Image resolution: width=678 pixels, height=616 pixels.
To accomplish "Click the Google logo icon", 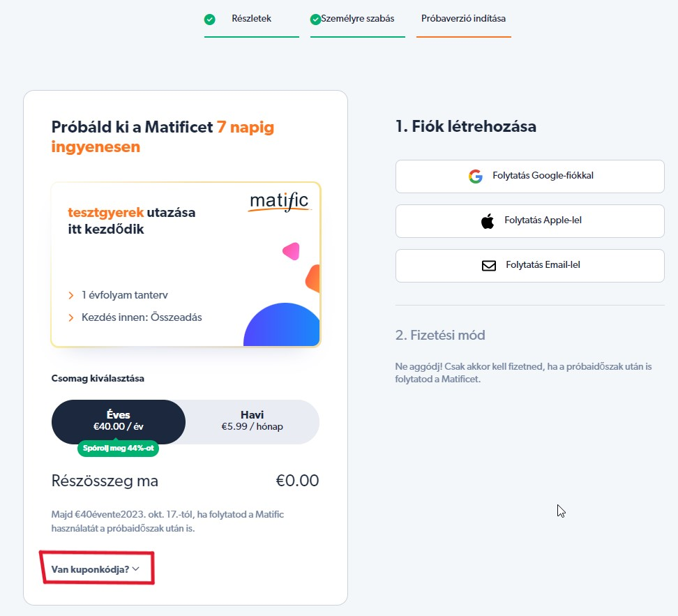I will click(x=476, y=176).
